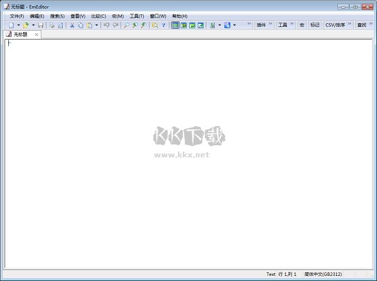377x281 pixels.
Task: Open the 编辑(E) menu
Action: (37, 16)
